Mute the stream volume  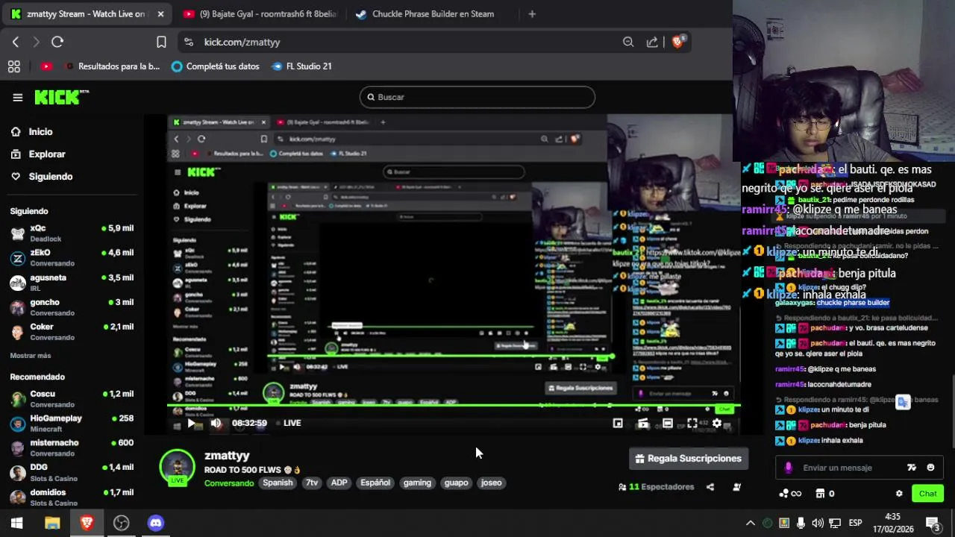216,423
